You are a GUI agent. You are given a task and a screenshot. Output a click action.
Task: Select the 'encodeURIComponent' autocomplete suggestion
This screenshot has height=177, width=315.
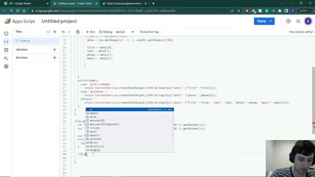tap(130, 124)
